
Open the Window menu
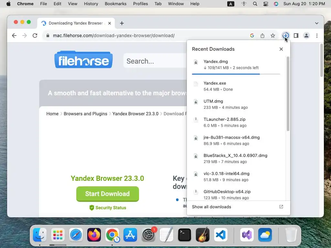[x=176, y=4]
